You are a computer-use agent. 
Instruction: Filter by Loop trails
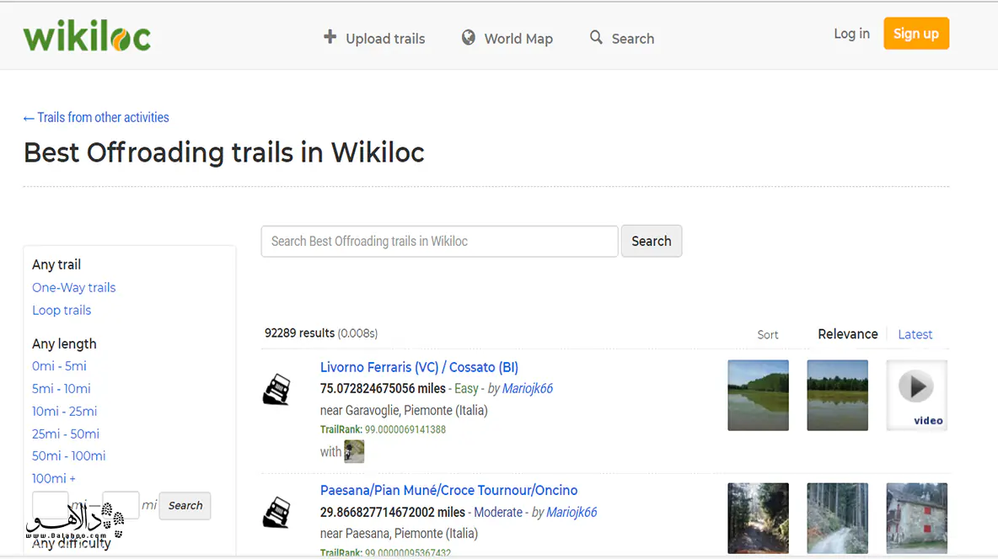click(x=62, y=311)
